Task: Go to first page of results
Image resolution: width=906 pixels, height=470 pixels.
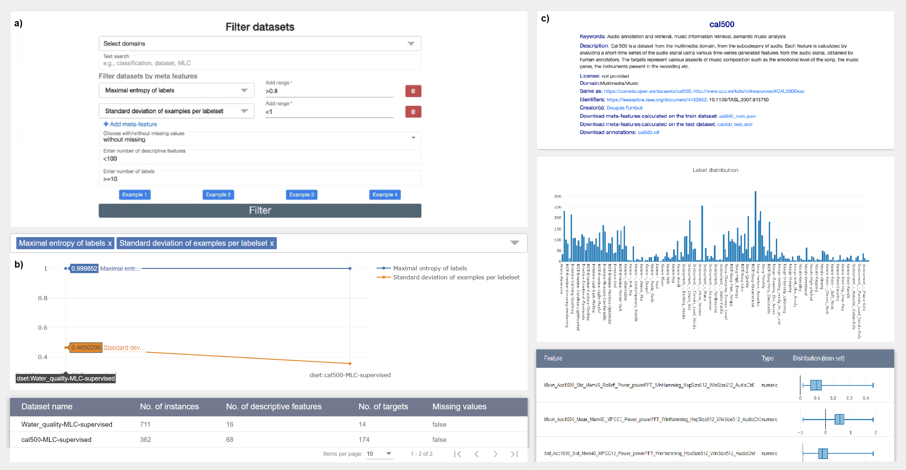Action: 457,454
